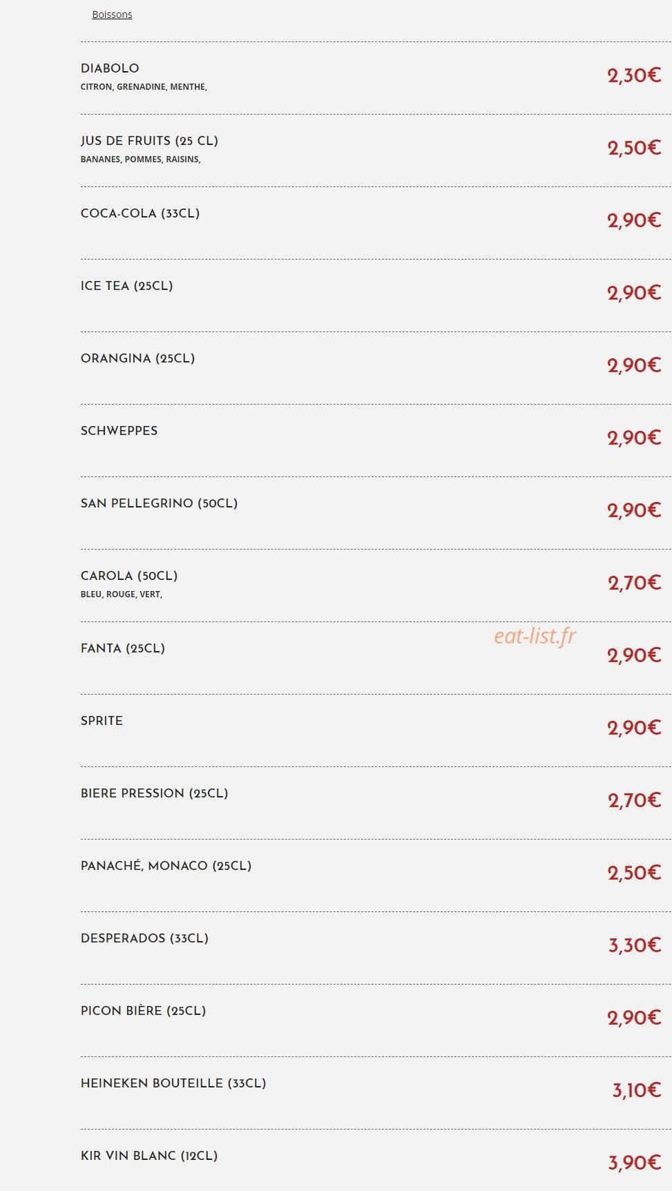Viewport: 672px width, 1191px height.
Task: Click the DIABOLO menu item title
Action: (110, 68)
